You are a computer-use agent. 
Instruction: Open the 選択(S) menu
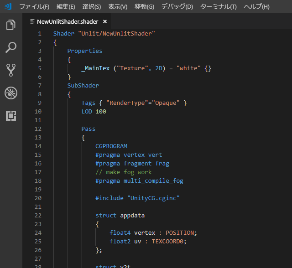(x=92, y=7)
